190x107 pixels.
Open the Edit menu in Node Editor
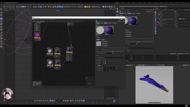pos(38,19)
